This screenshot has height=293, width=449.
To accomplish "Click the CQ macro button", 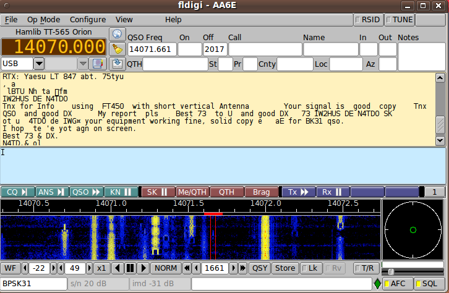I will click(17, 192).
